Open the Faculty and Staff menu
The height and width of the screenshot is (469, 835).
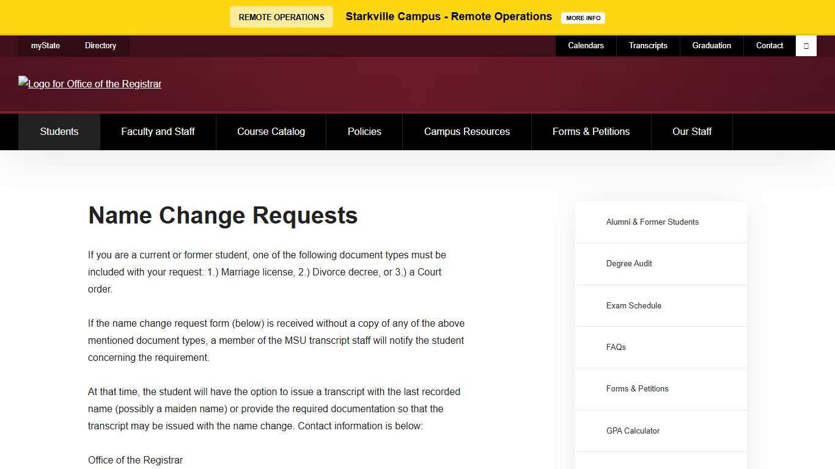[x=158, y=131]
